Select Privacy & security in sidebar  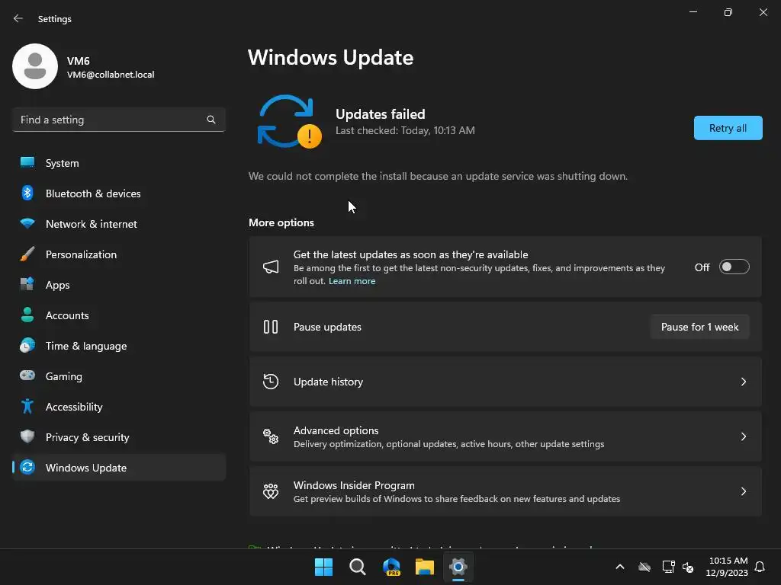pyautogui.click(x=119, y=436)
